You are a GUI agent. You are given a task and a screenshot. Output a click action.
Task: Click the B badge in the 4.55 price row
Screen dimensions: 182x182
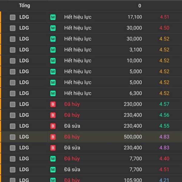pos(53,126)
